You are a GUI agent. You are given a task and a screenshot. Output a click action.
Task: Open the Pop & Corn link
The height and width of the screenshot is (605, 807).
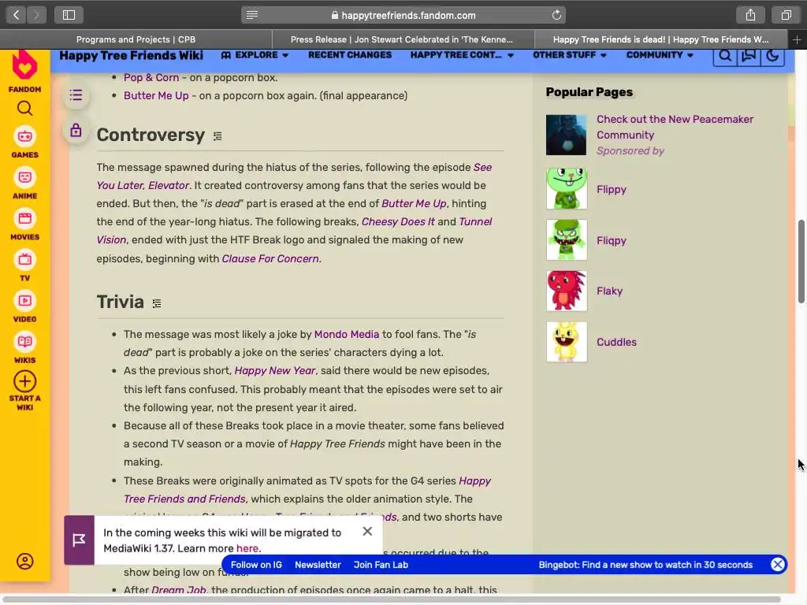coord(151,78)
